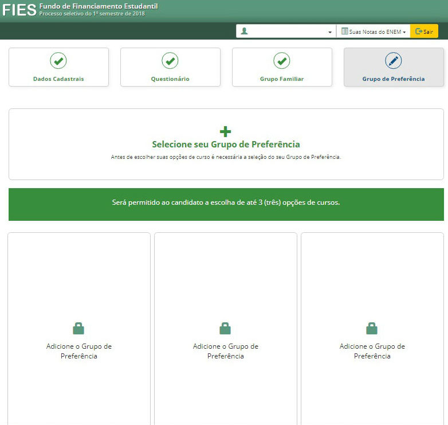Click Adicione o Grupo text in first card

[79, 351]
